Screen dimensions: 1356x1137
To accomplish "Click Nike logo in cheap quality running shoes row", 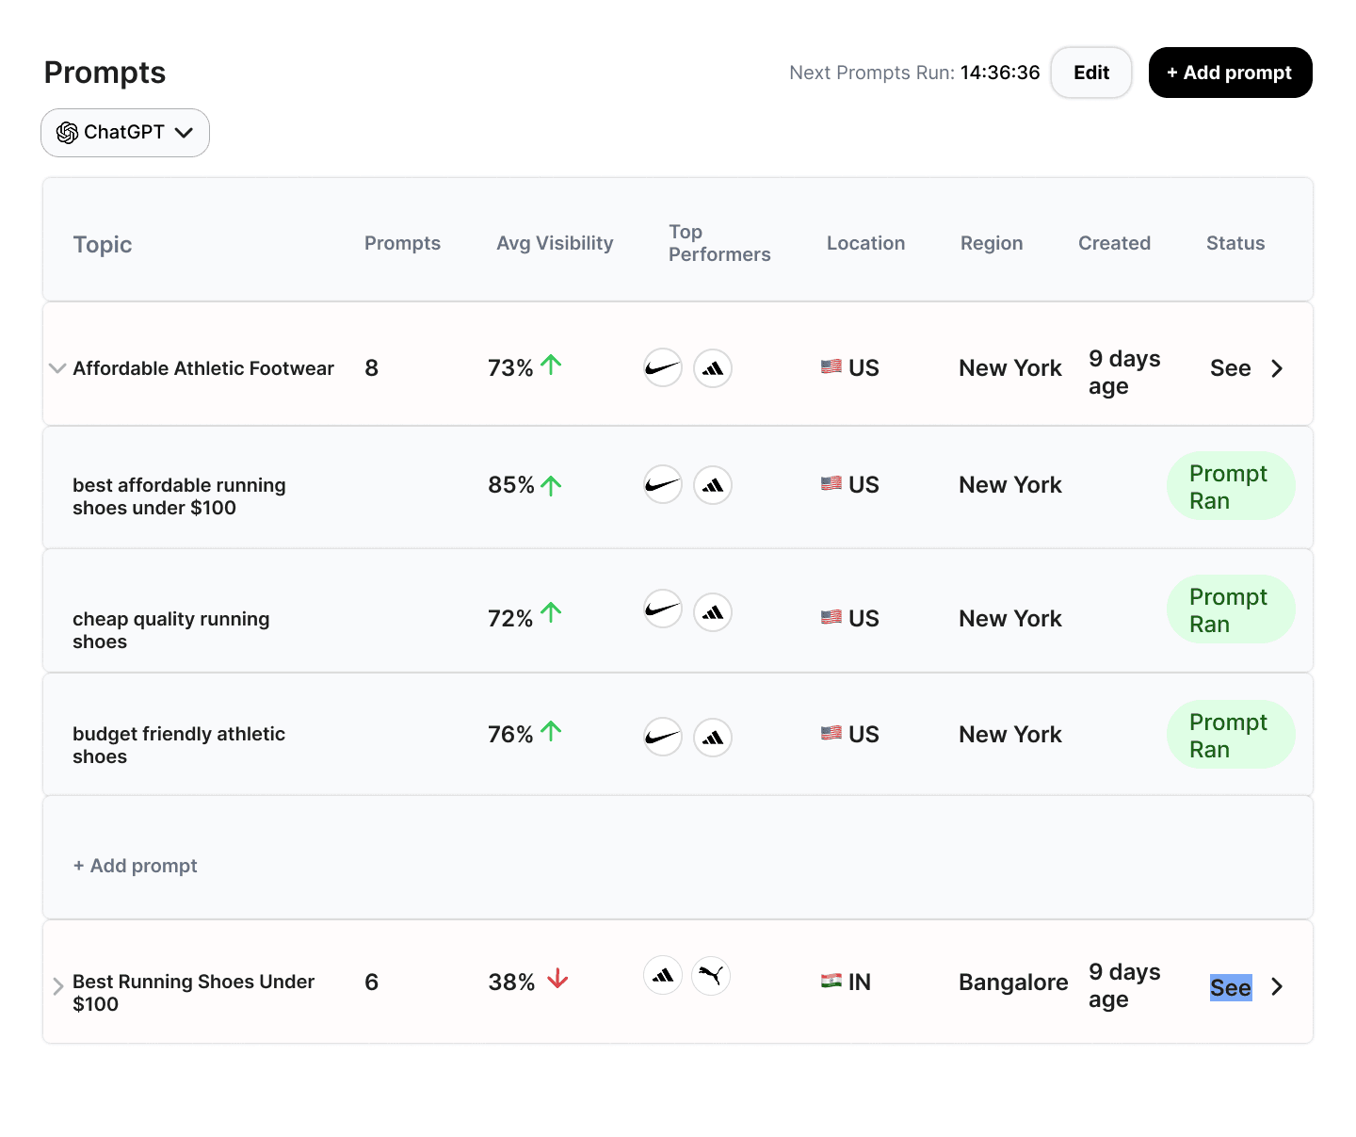I will click(663, 609).
